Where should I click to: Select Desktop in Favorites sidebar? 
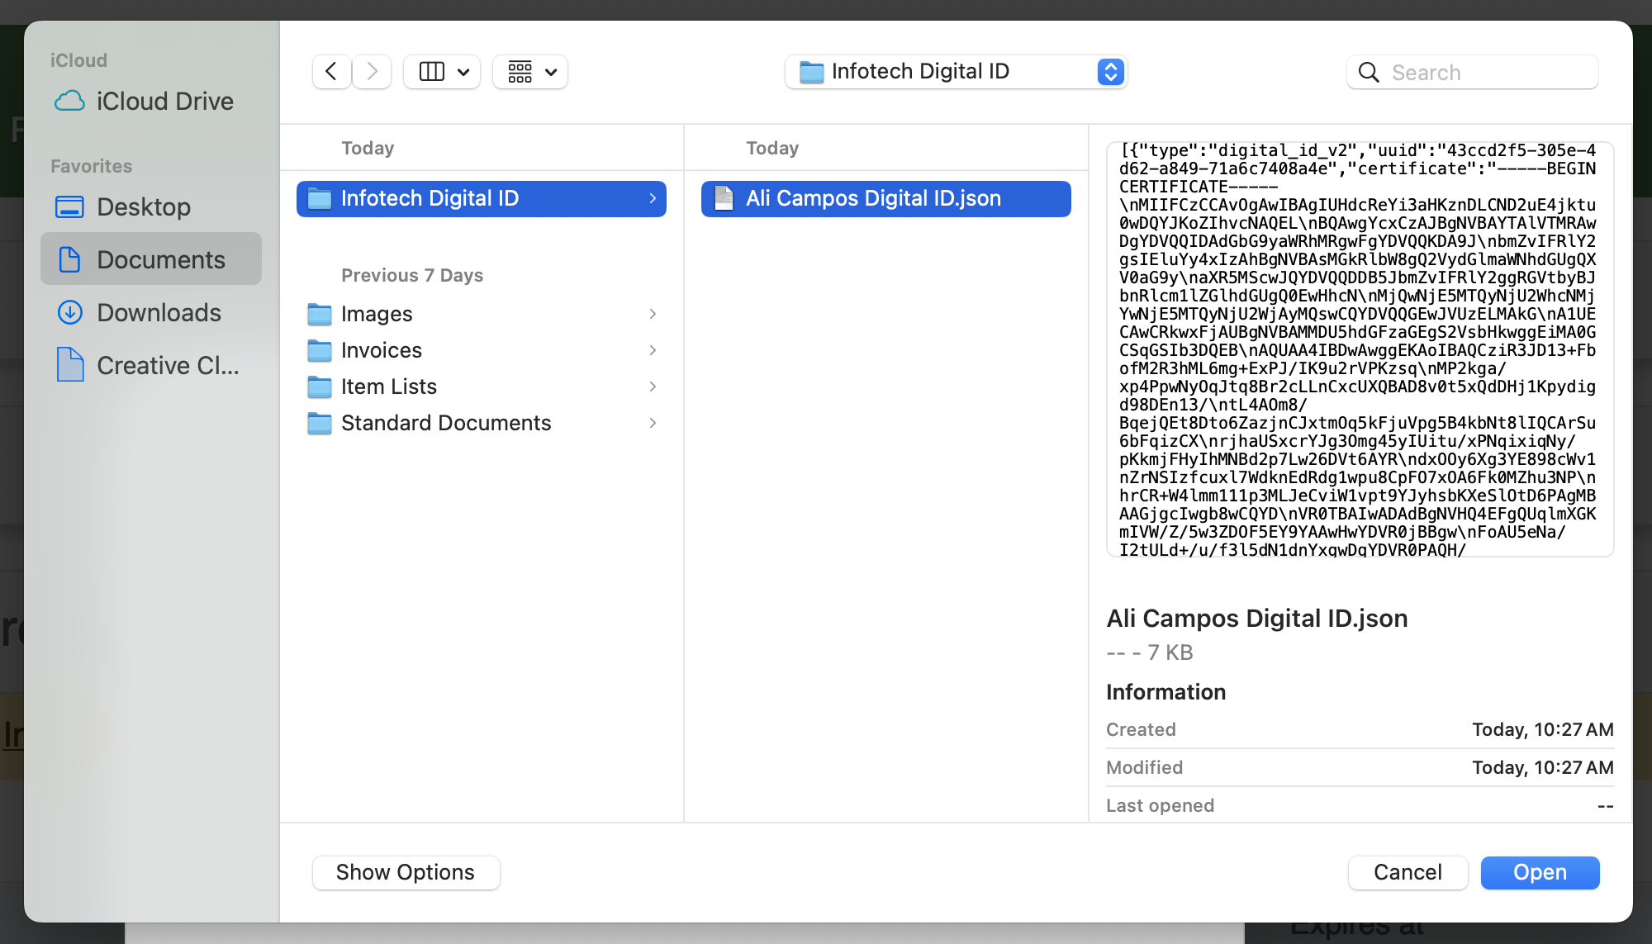coord(144,206)
